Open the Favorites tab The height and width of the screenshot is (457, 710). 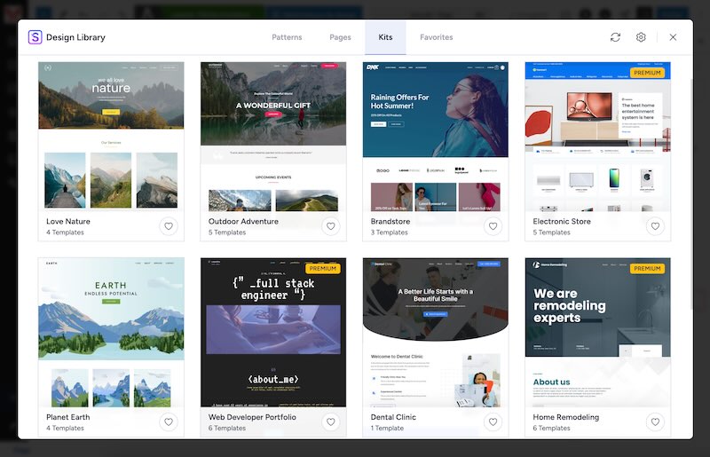[436, 37]
